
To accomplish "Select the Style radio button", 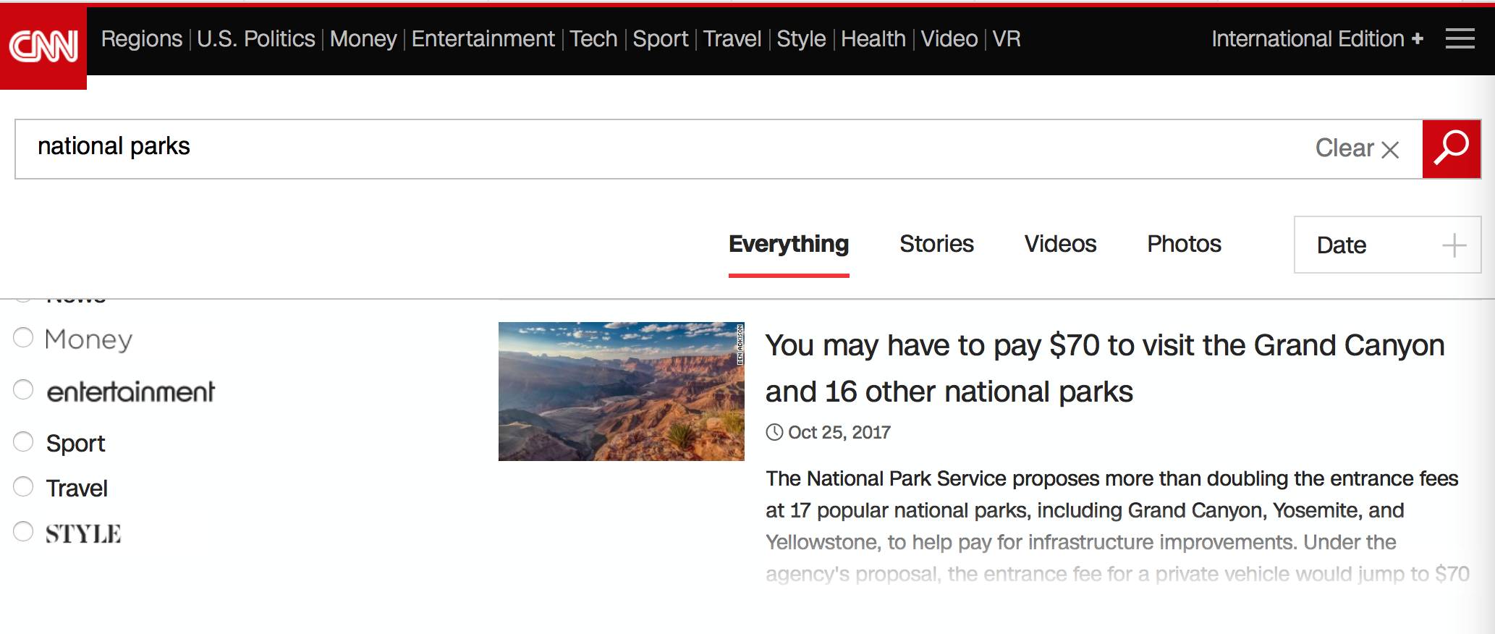I will pos(23,531).
